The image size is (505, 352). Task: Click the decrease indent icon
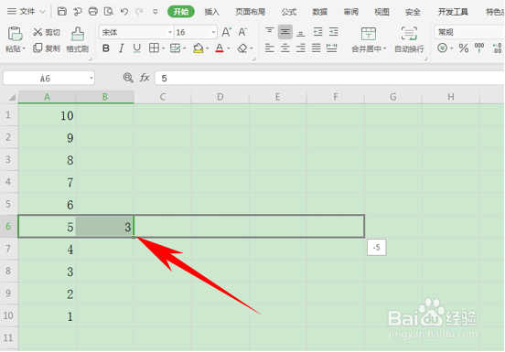pyautogui.click(x=317, y=31)
